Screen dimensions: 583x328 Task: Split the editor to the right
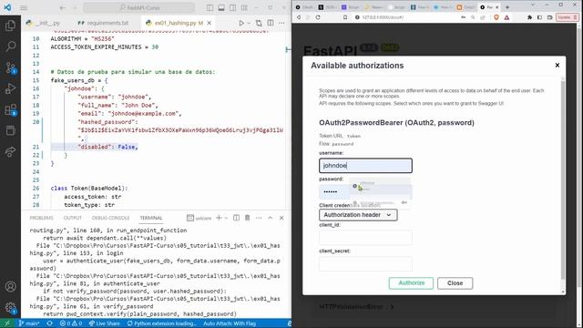[x=271, y=23]
